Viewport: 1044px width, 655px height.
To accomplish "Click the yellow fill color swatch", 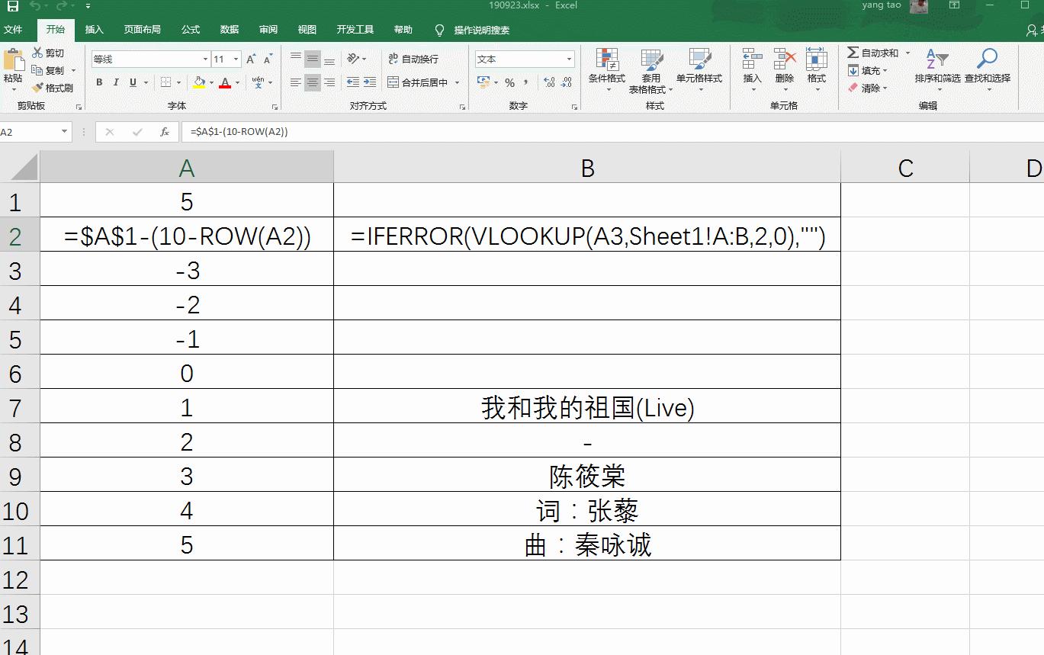I will (199, 82).
